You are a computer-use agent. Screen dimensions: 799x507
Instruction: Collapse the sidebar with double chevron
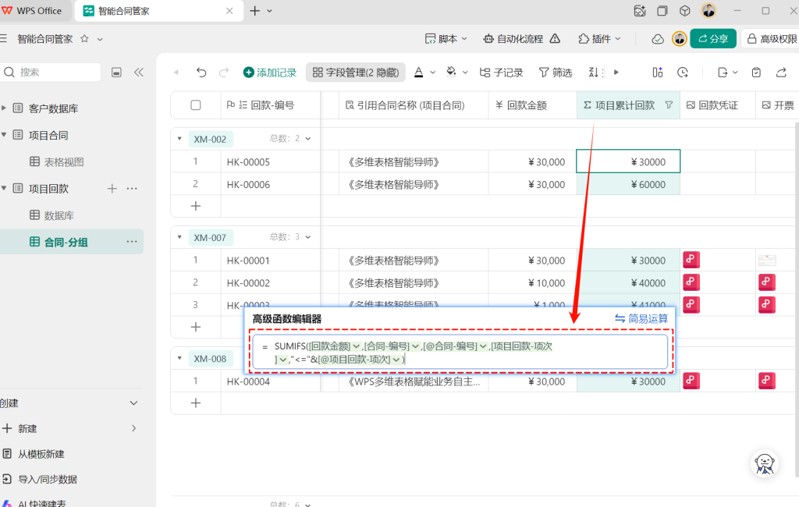tap(139, 73)
